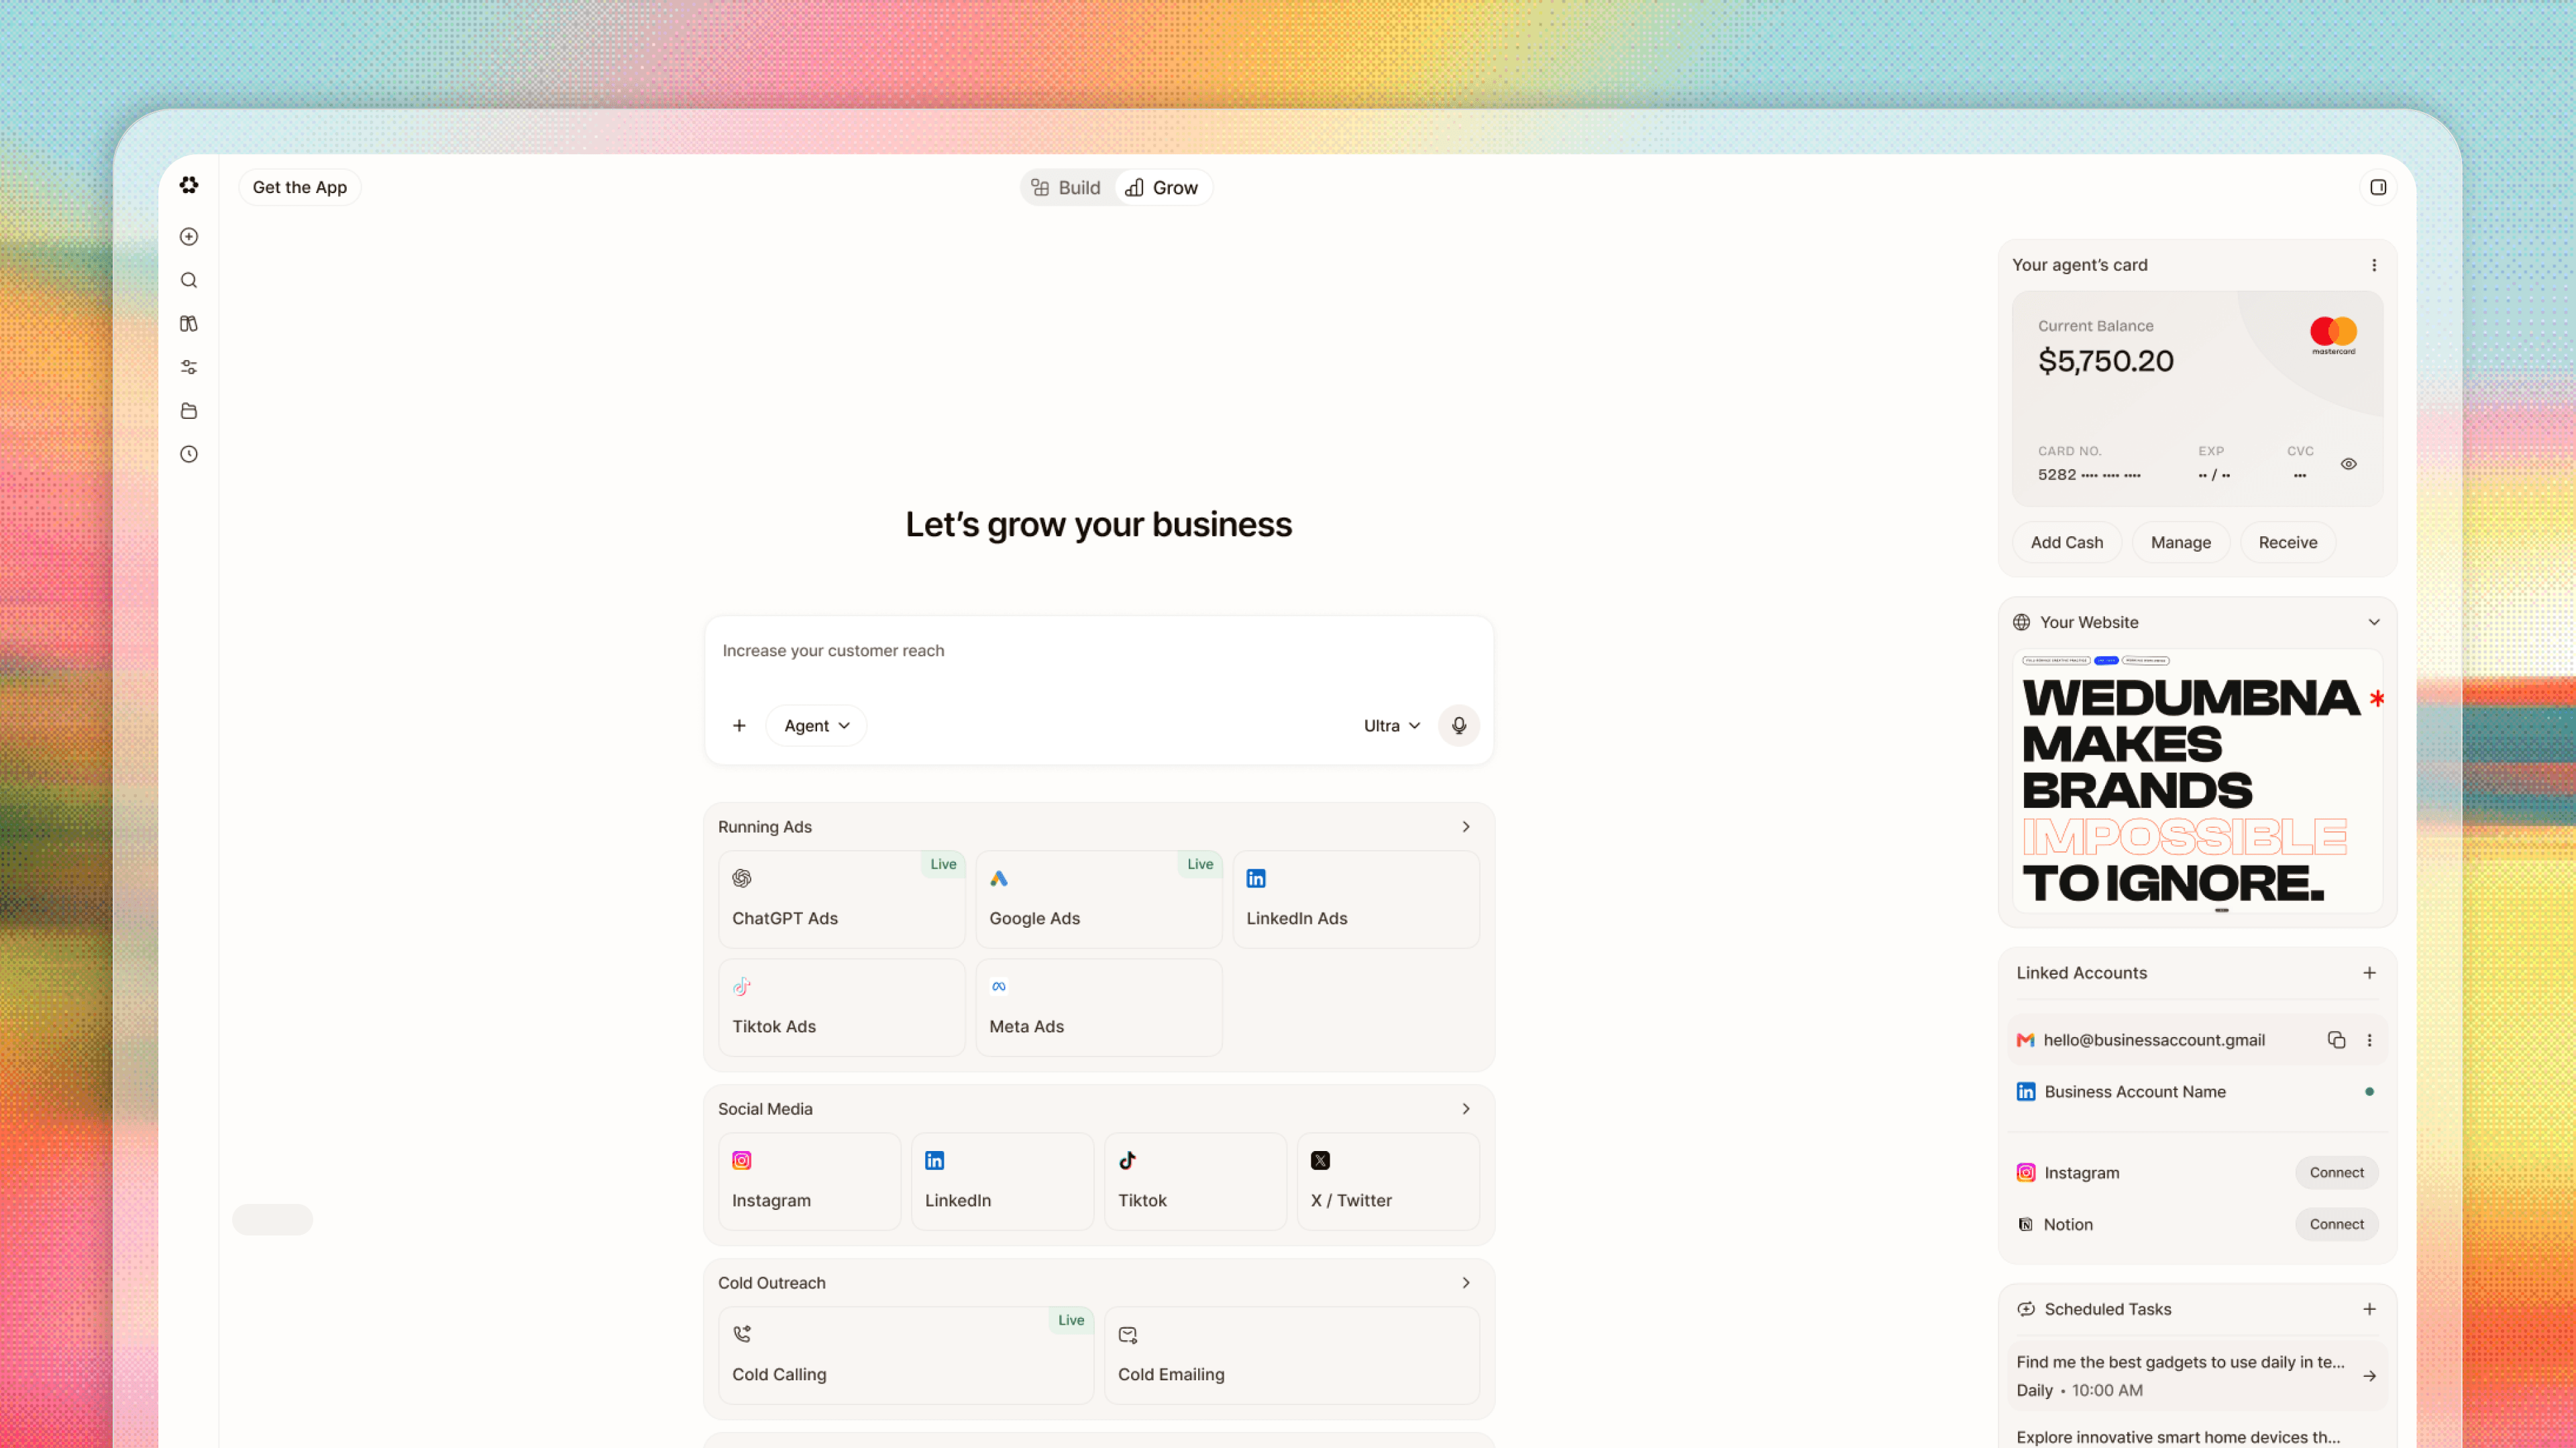
Task: Open the ChatGPT Ads card
Action: pyautogui.click(x=842, y=900)
